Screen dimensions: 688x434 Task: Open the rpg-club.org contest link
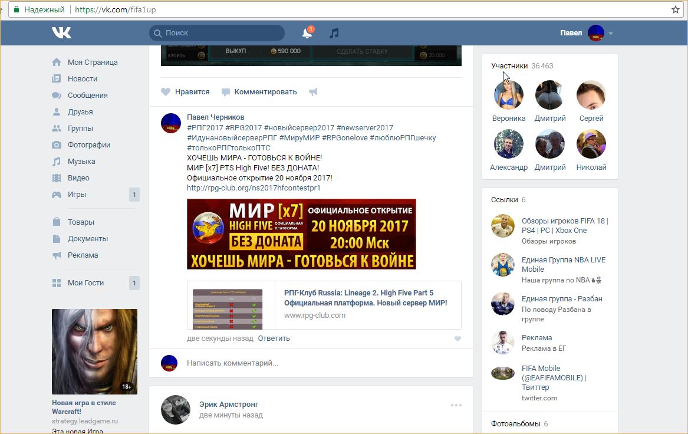point(254,188)
